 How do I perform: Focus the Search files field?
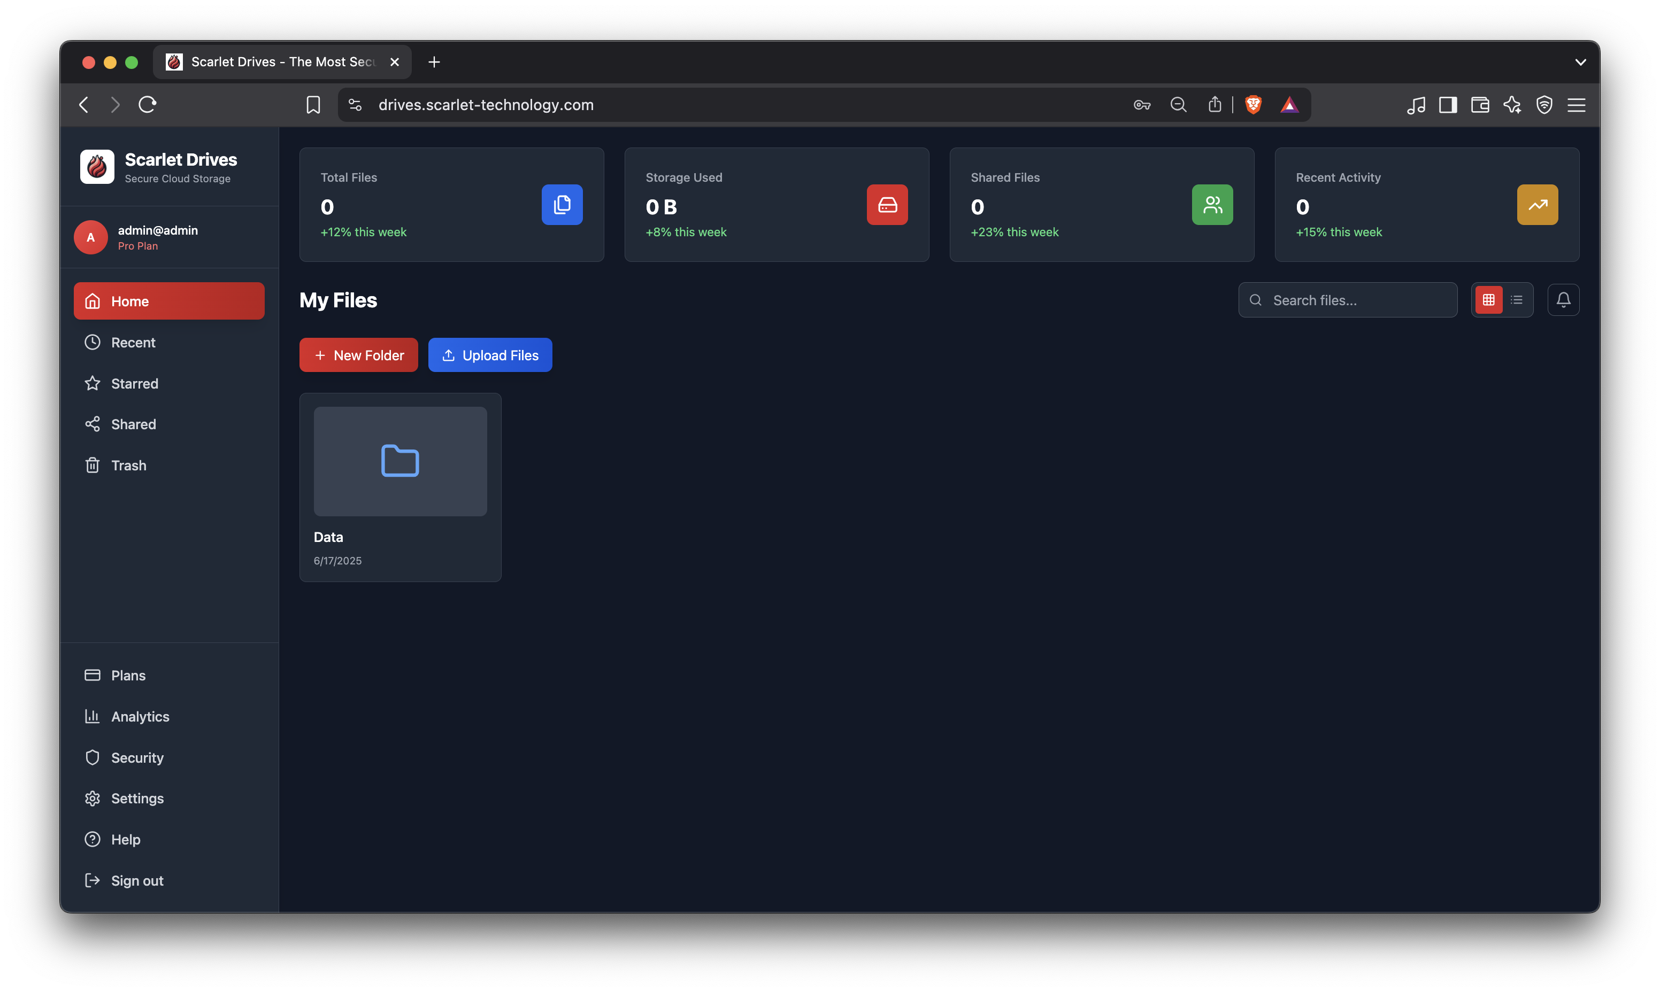(x=1348, y=300)
